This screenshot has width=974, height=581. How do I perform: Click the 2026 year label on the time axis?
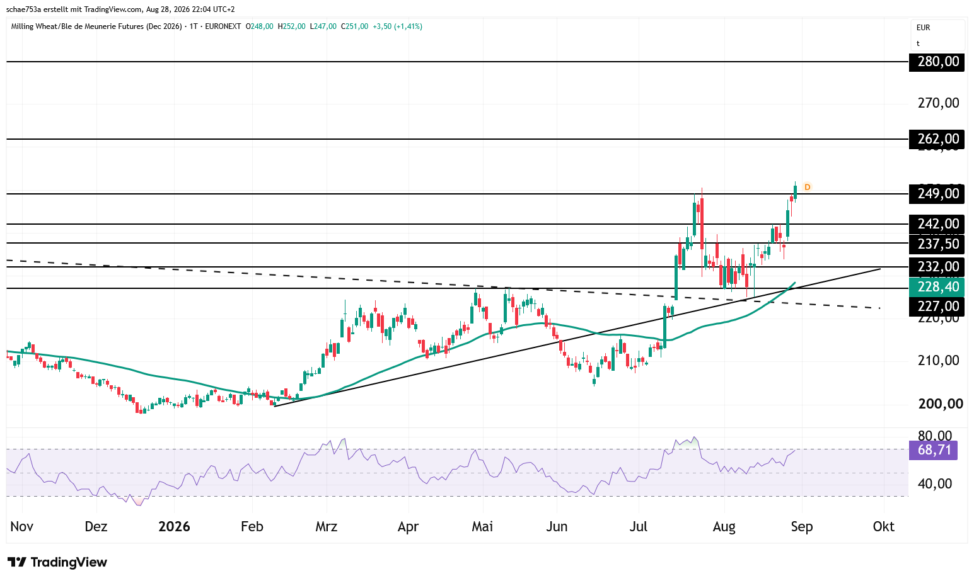pyautogui.click(x=174, y=526)
